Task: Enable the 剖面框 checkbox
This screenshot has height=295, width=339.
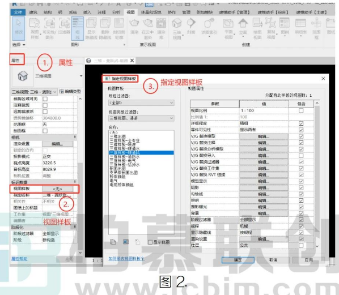Action: tap(45, 131)
